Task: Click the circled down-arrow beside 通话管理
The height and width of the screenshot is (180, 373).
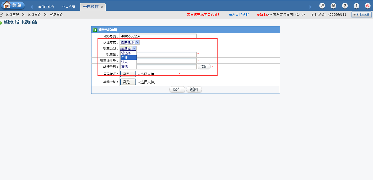Action: click(x=2, y=15)
